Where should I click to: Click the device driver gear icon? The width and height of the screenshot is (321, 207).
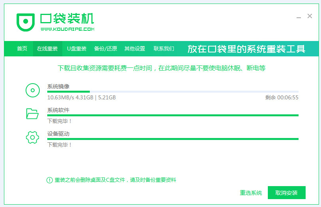32,138
